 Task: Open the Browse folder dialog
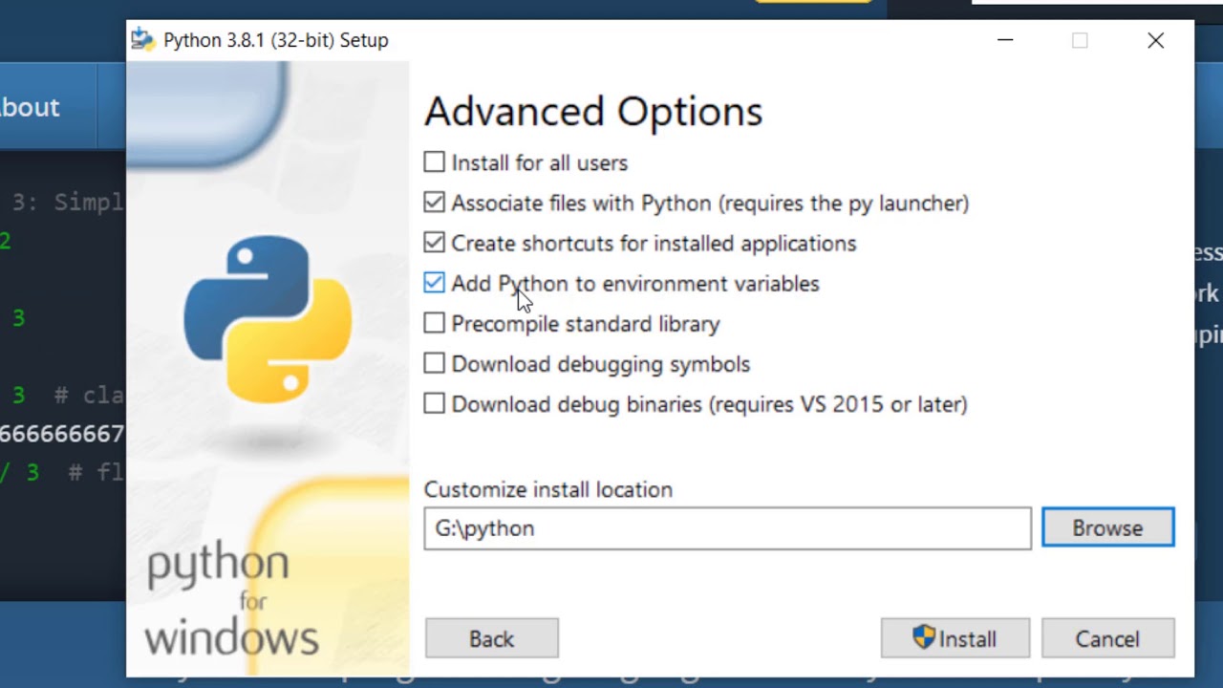[1107, 527]
